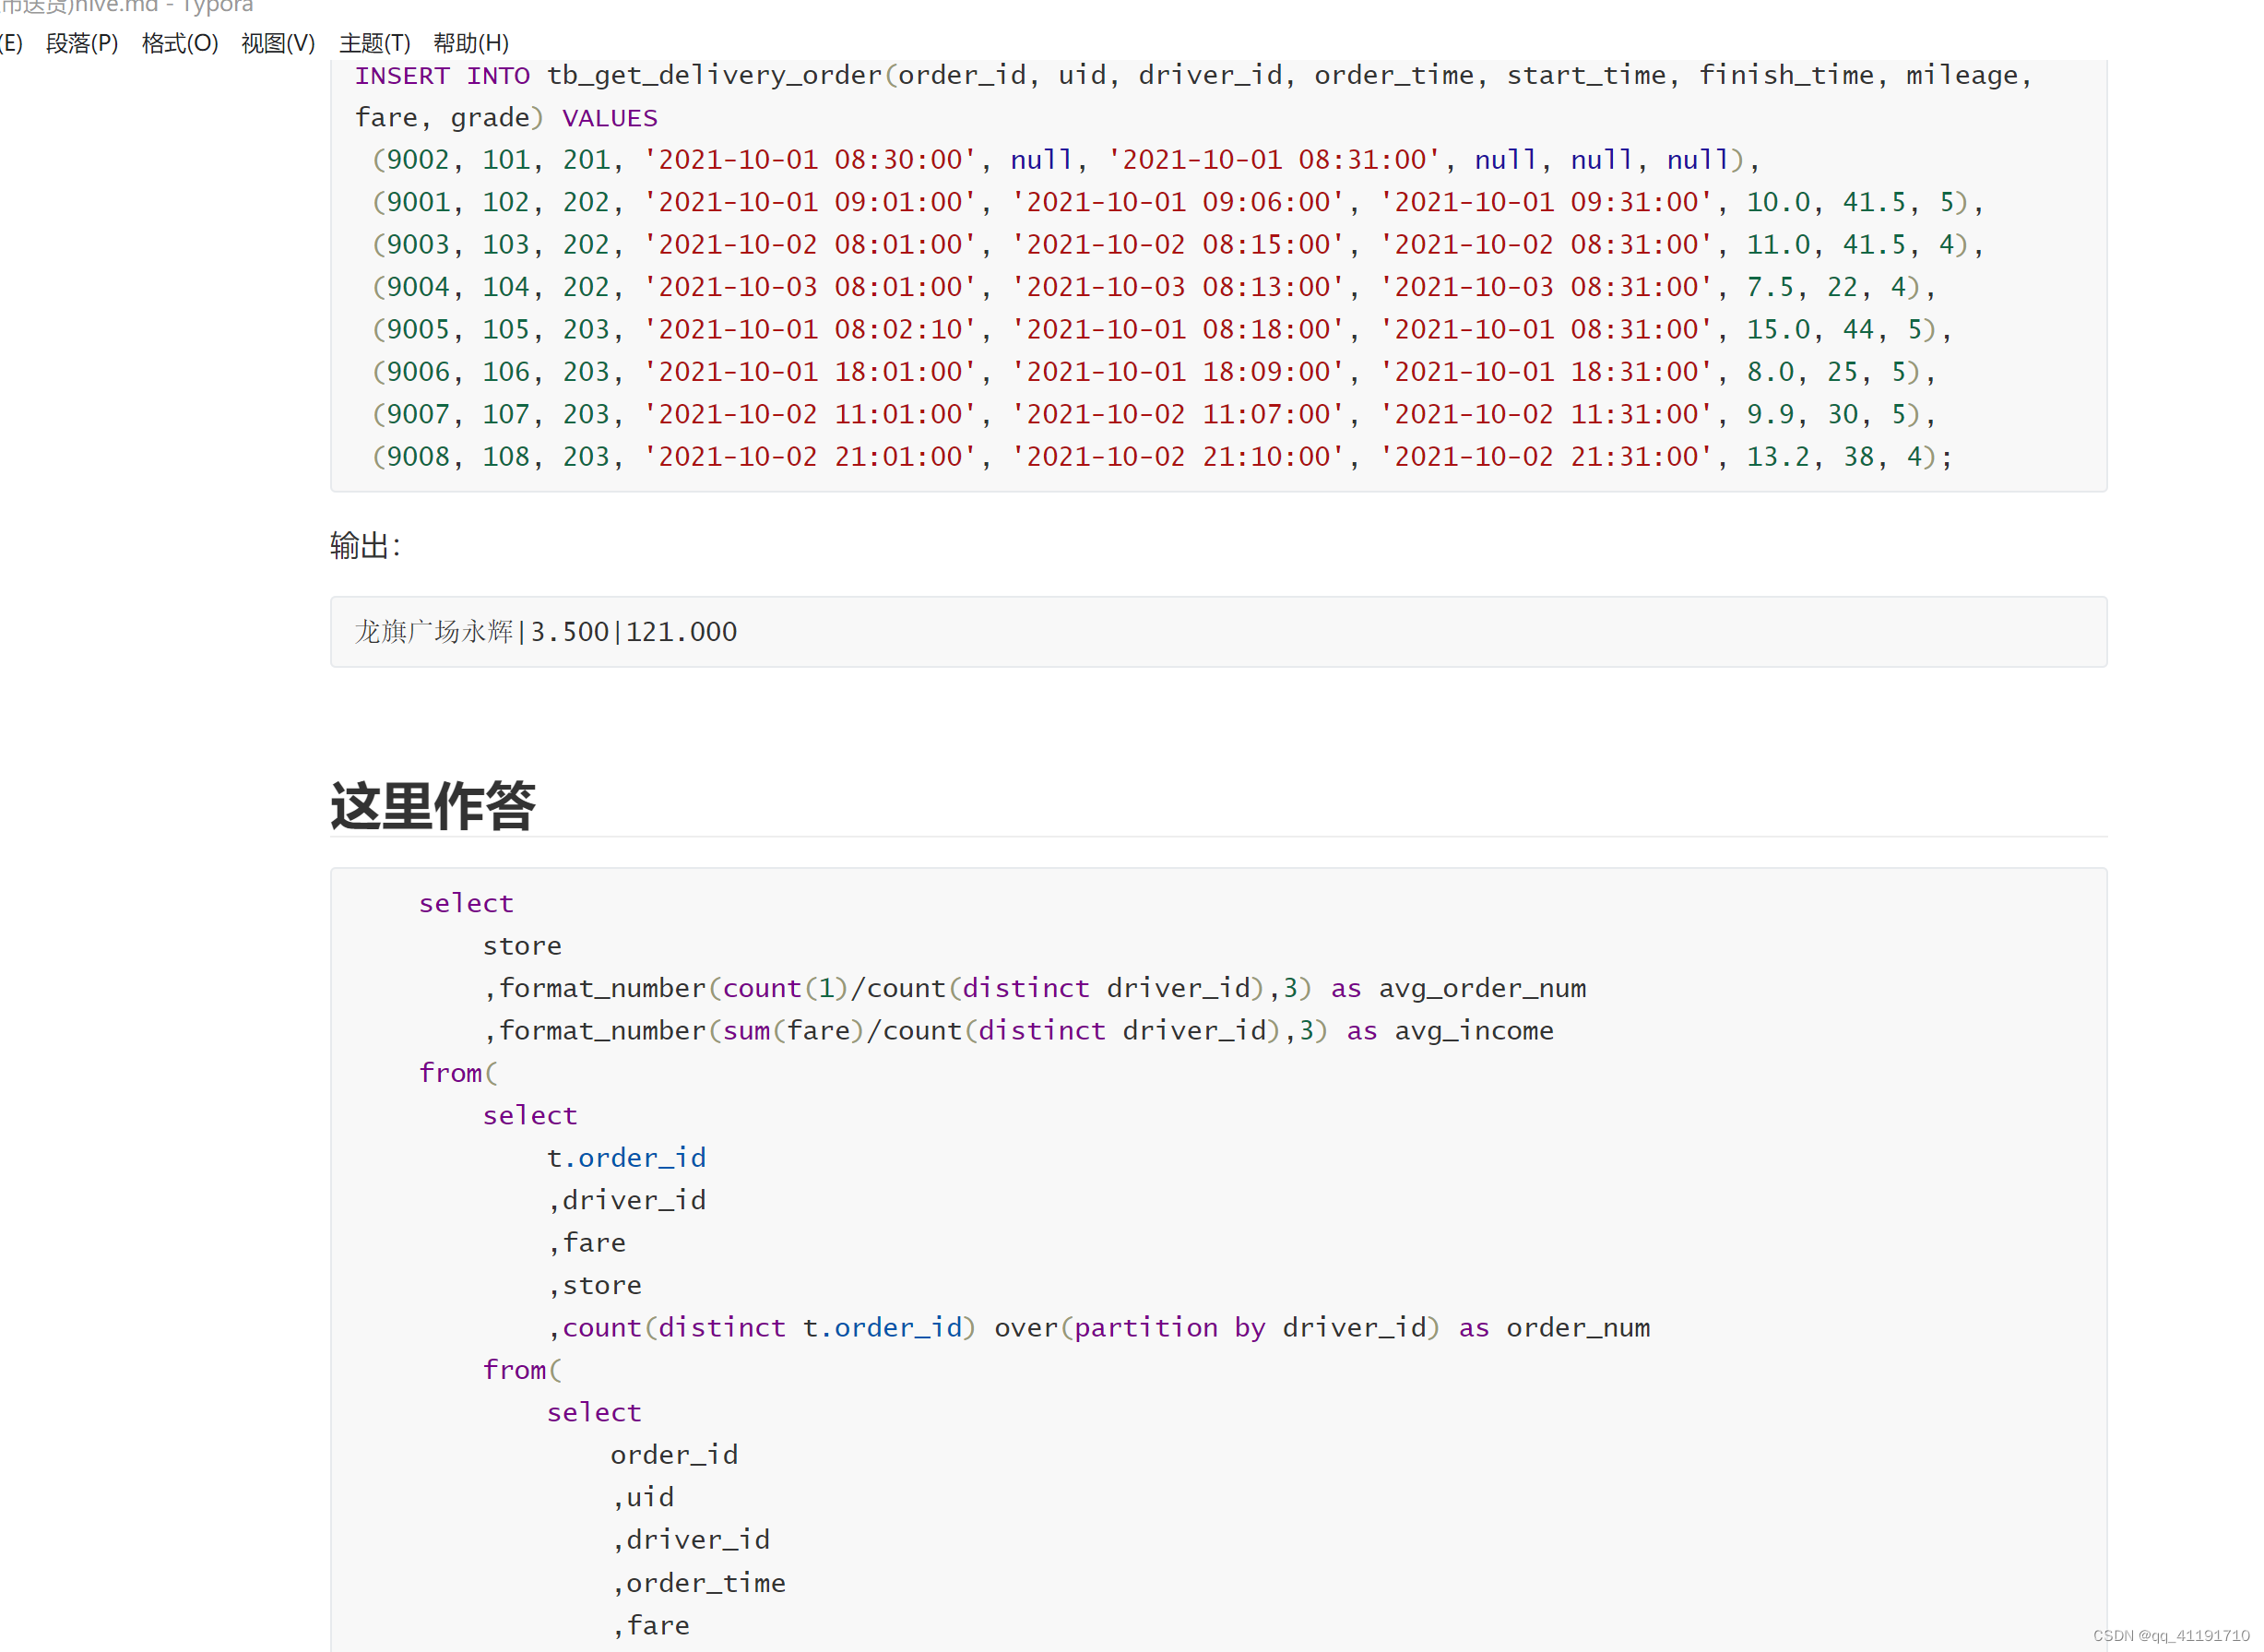Screen dimensions: 2264x1652
Task: Open the 主题(T) menu
Action: (374, 43)
